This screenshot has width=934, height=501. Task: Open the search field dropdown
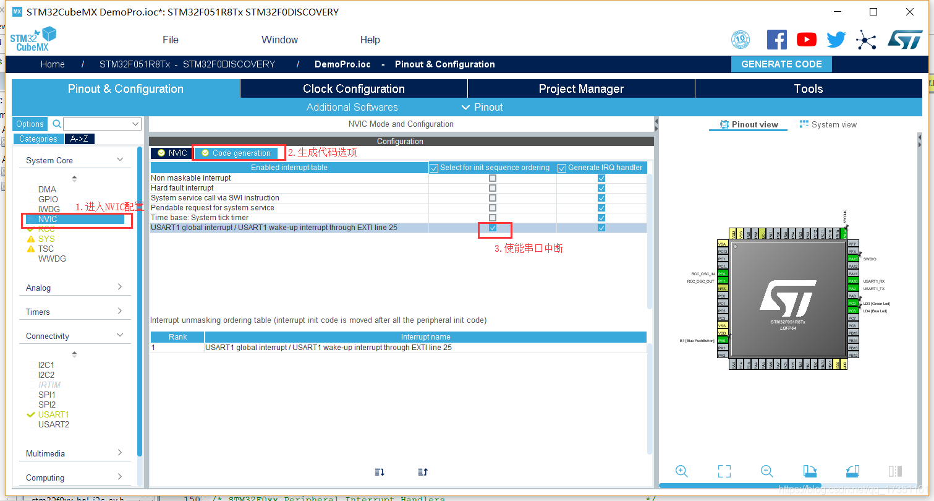136,124
